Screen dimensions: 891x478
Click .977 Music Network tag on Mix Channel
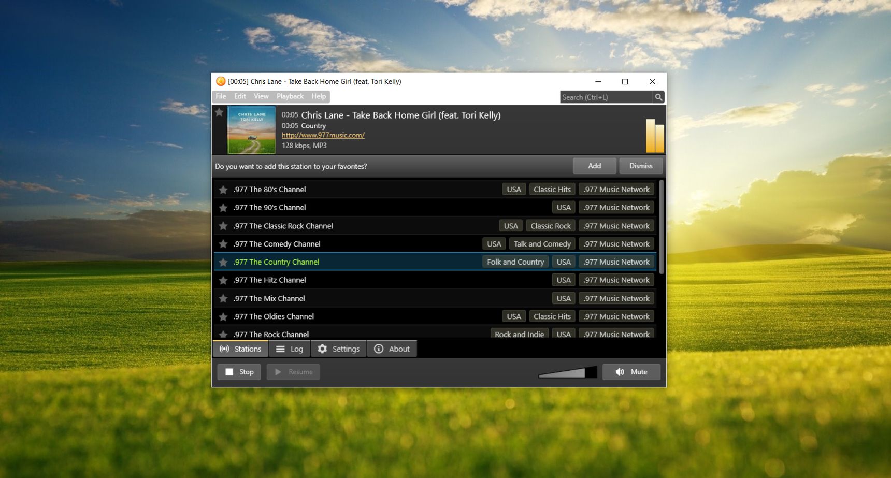click(x=616, y=298)
